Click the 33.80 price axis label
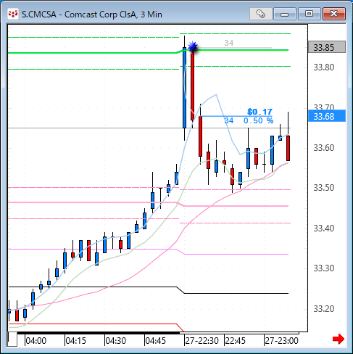This screenshot has height=354, width=353. (324, 67)
